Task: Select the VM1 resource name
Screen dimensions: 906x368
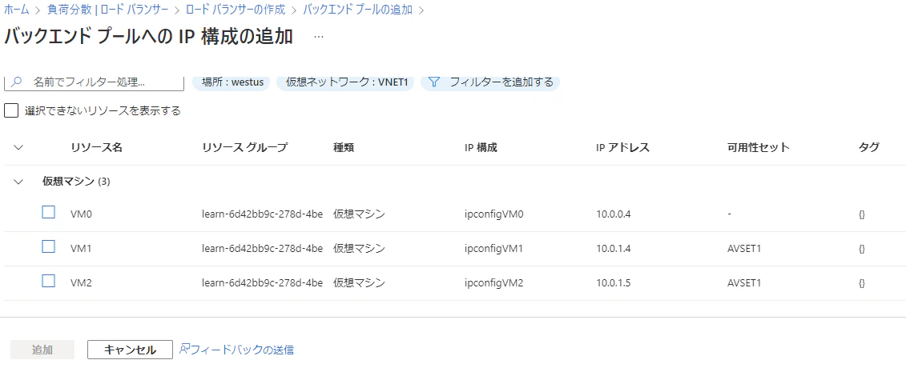Action: (x=82, y=249)
